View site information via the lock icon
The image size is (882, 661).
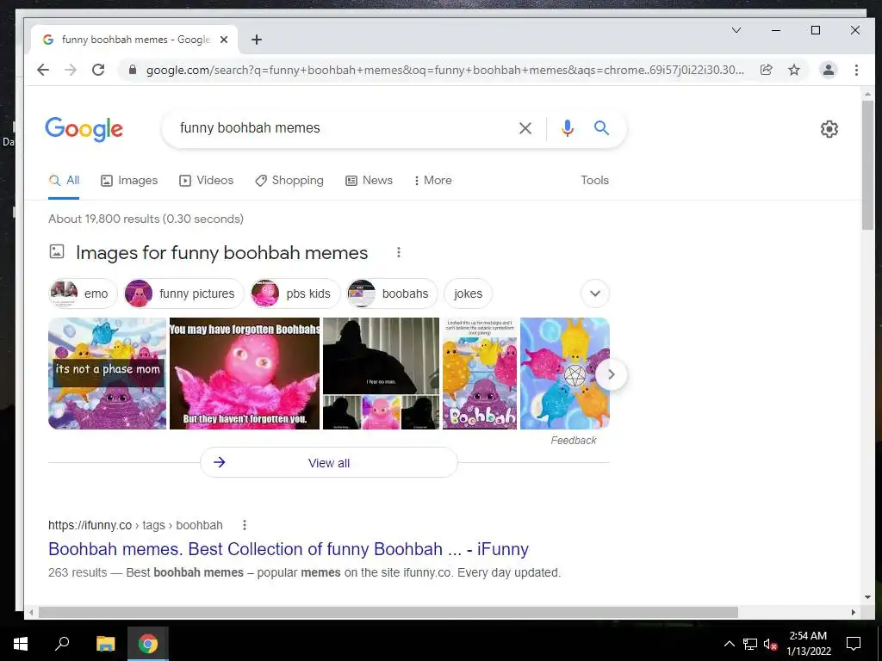coord(133,70)
